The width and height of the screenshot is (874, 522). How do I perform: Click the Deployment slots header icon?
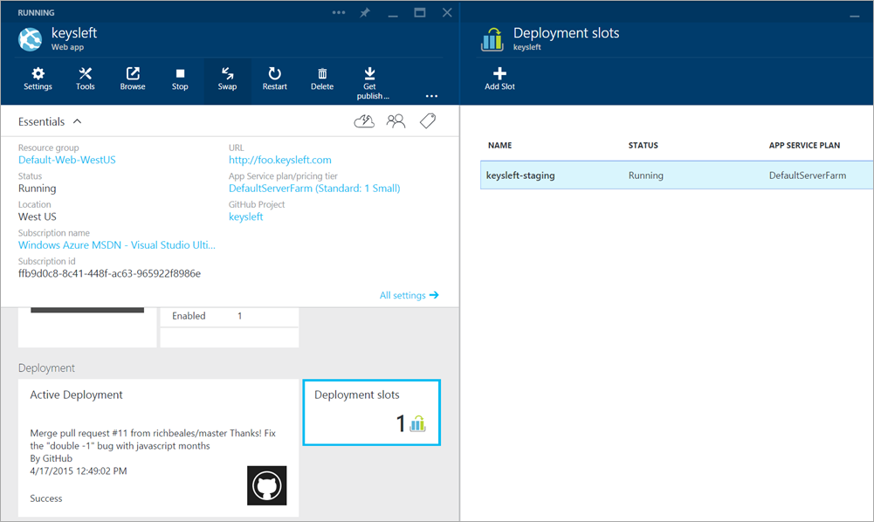pos(492,39)
